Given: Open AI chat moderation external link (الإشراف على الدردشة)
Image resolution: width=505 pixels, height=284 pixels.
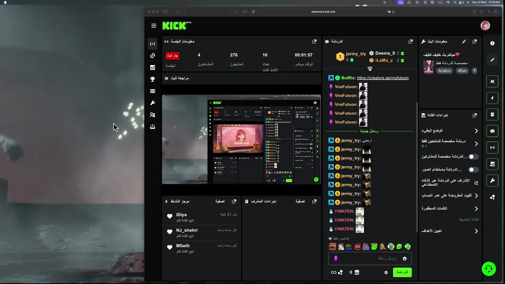Looking at the screenshot, I should tap(476, 183).
